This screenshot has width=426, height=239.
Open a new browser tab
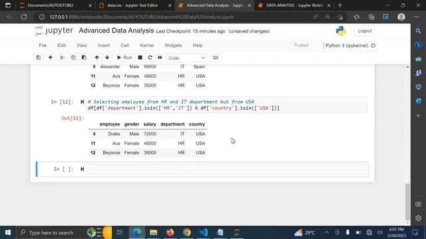coord(340,5)
